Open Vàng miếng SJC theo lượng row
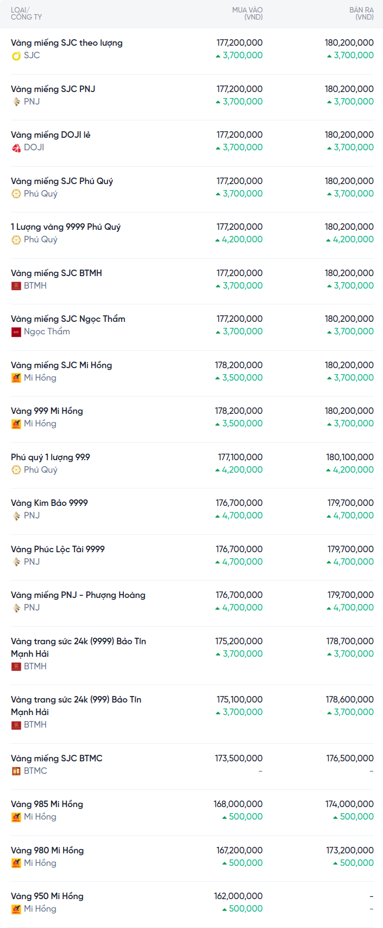This screenshot has width=383, height=928. click(67, 43)
